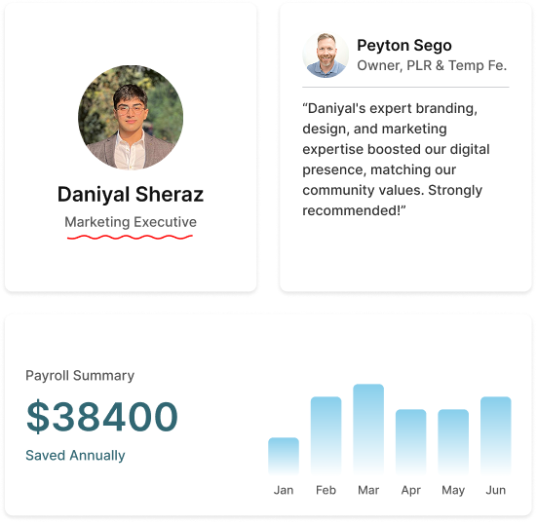
Task: Click the testimonial quote text
Action: coord(396,160)
